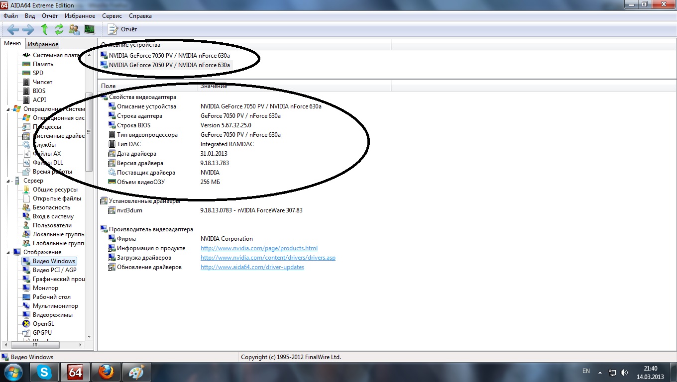The image size is (677, 382).
Task: Click the Отчёт report toolbar button
Action: pos(122,29)
